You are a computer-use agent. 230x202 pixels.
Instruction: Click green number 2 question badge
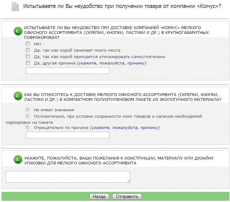(18, 96)
